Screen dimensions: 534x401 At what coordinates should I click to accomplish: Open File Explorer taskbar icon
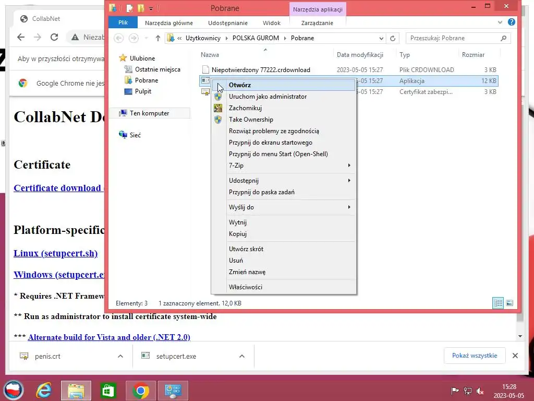click(76, 390)
